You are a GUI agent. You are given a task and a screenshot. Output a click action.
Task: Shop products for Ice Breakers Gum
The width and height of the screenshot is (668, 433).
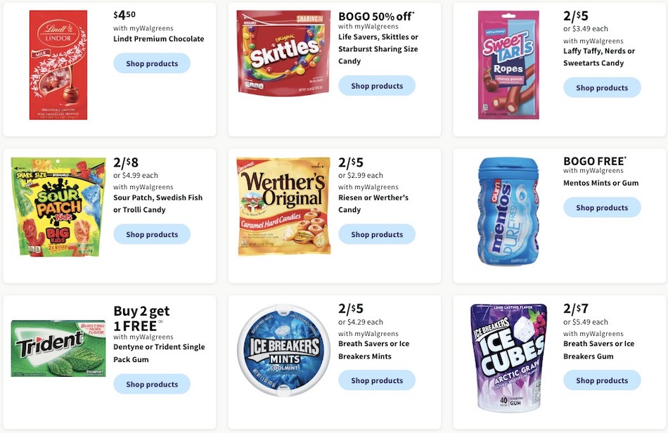pos(602,380)
